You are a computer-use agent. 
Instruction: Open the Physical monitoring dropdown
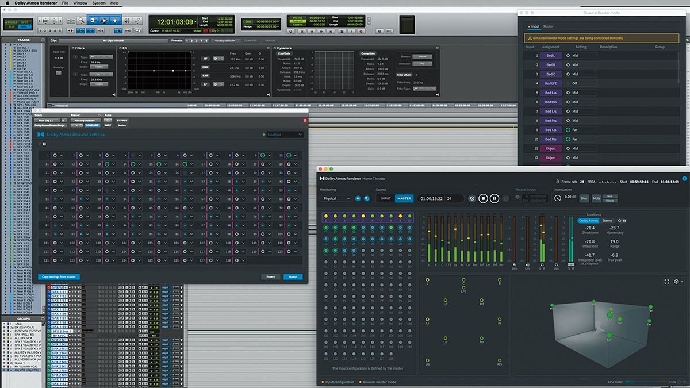337,198
